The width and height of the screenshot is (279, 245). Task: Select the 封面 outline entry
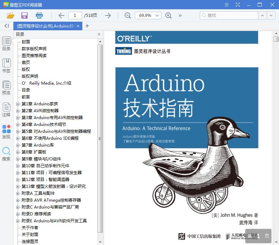pyautogui.click(x=26, y=42)
